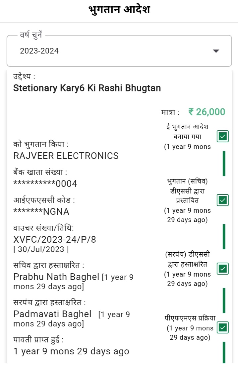238x369 pixels.
Task: Click voucher number XVFC/2023-24/P/8
Action: tap(55, 239)
